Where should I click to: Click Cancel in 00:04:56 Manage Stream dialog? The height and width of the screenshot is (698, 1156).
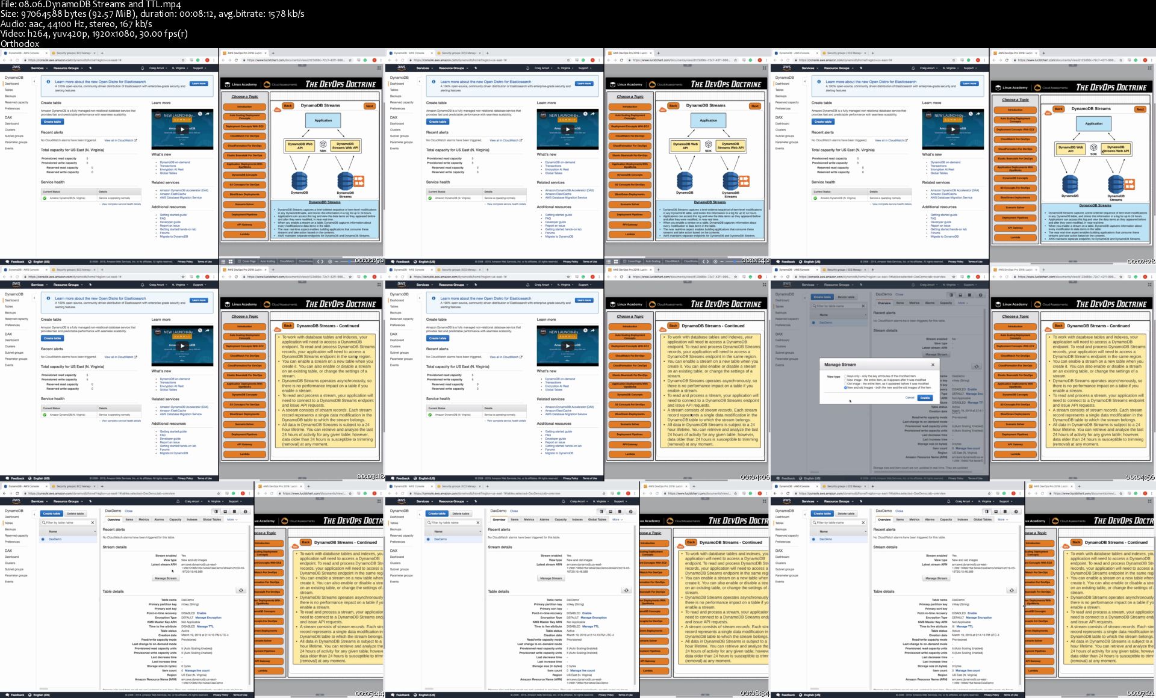[x=910, y=398]
